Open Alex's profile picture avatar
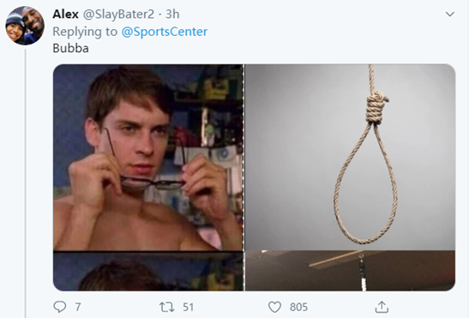The height and width of the screenshot is (318, 475). click(x=25, y=26)
